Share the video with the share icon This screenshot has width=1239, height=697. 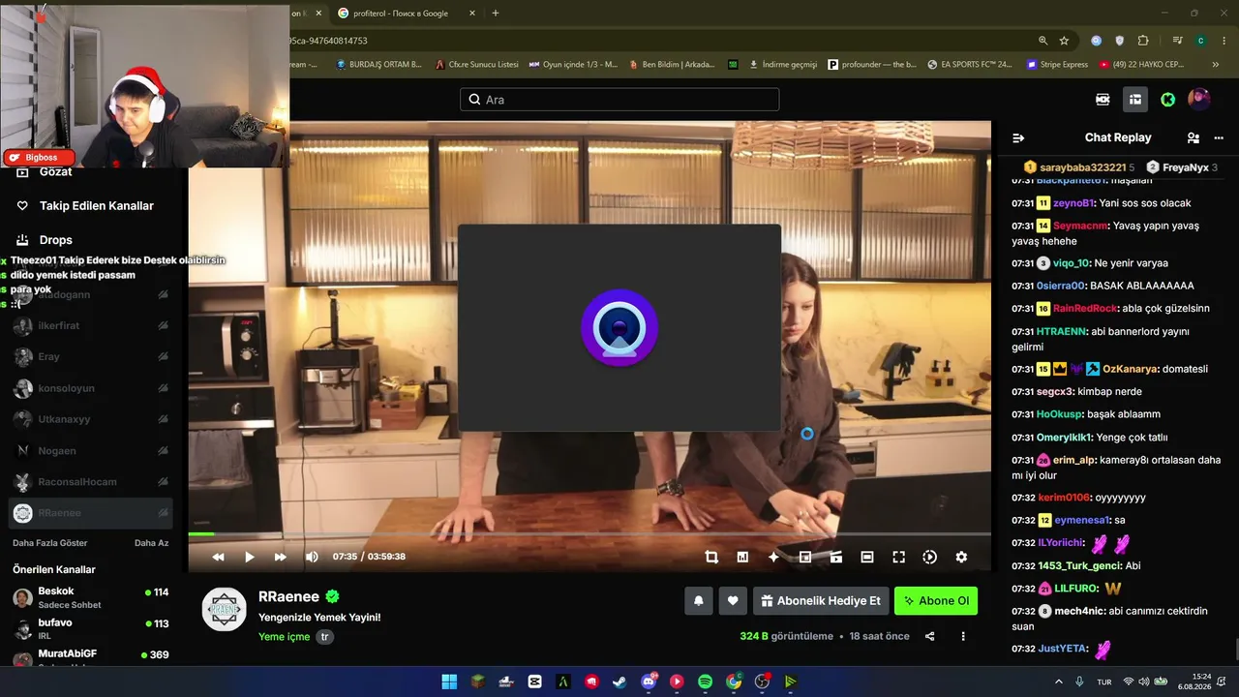[x=930, y=636]
